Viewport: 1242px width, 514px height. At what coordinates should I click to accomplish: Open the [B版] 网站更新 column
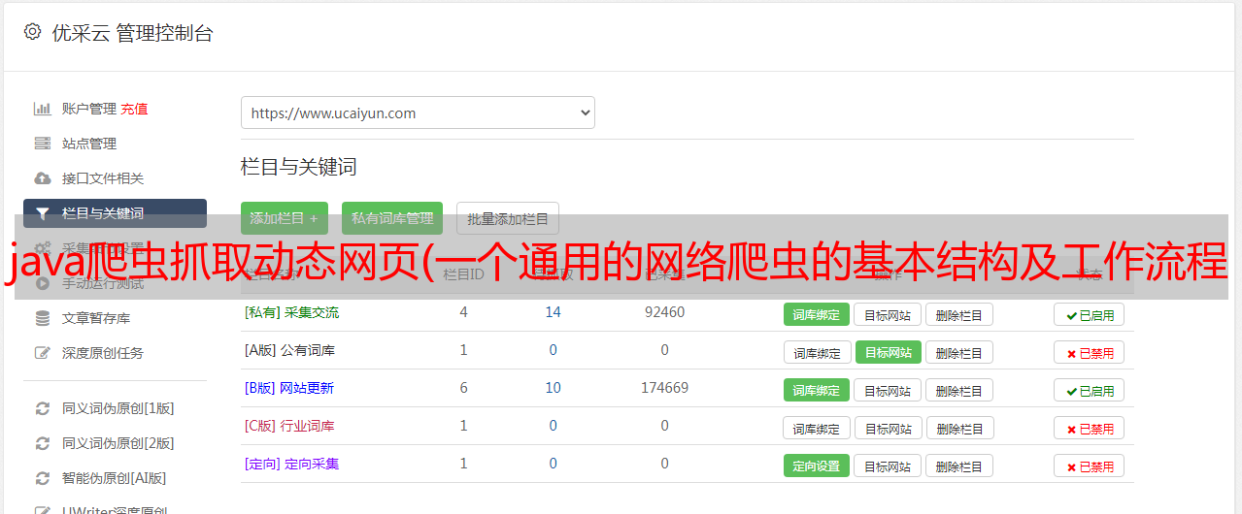[x=289, y=388]
